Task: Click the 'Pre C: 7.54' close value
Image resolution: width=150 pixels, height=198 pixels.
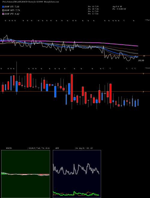Action: tap(93, 14)
